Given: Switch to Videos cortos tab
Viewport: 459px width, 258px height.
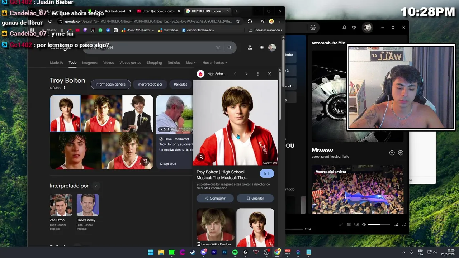Looking at the screenshot, I should point(130,63).
